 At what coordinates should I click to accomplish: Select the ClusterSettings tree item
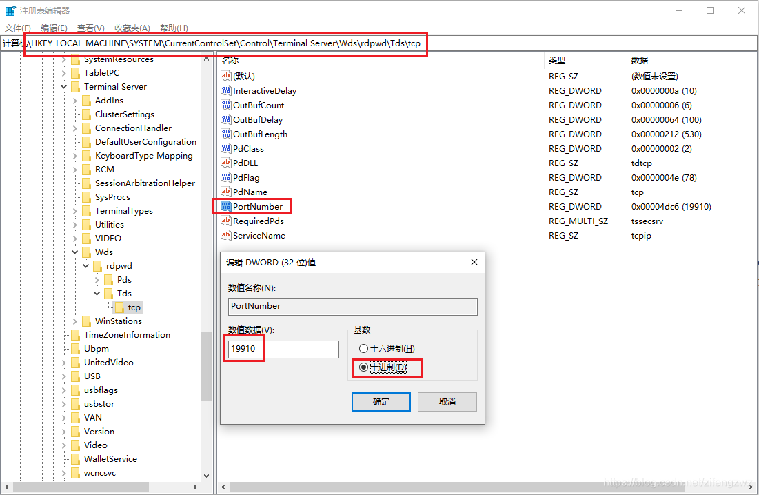pyautogui.click(x=124, y=114)
